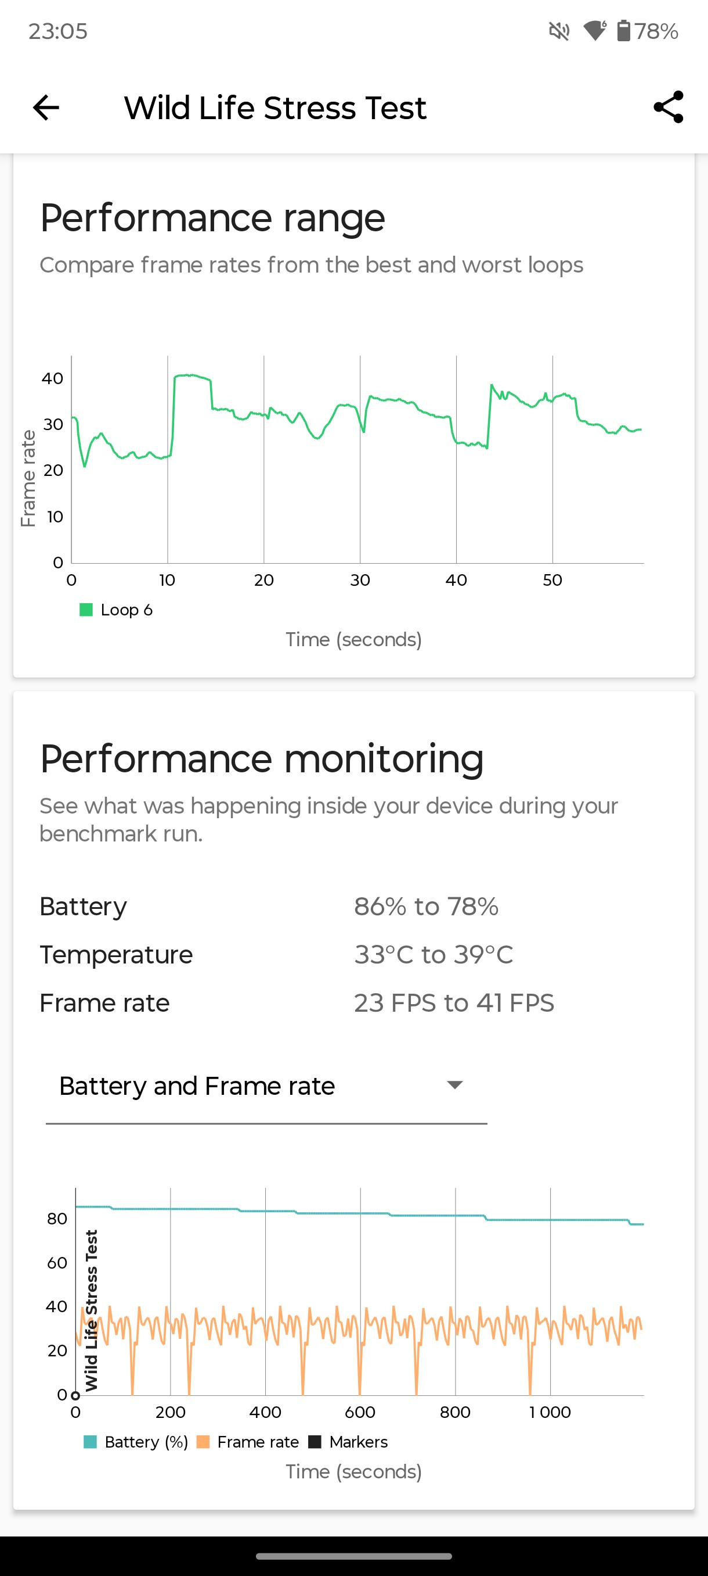Tap the battery status icon
Image resolution: width=708 pixels, height=1576 pixels.
[623, 31]
